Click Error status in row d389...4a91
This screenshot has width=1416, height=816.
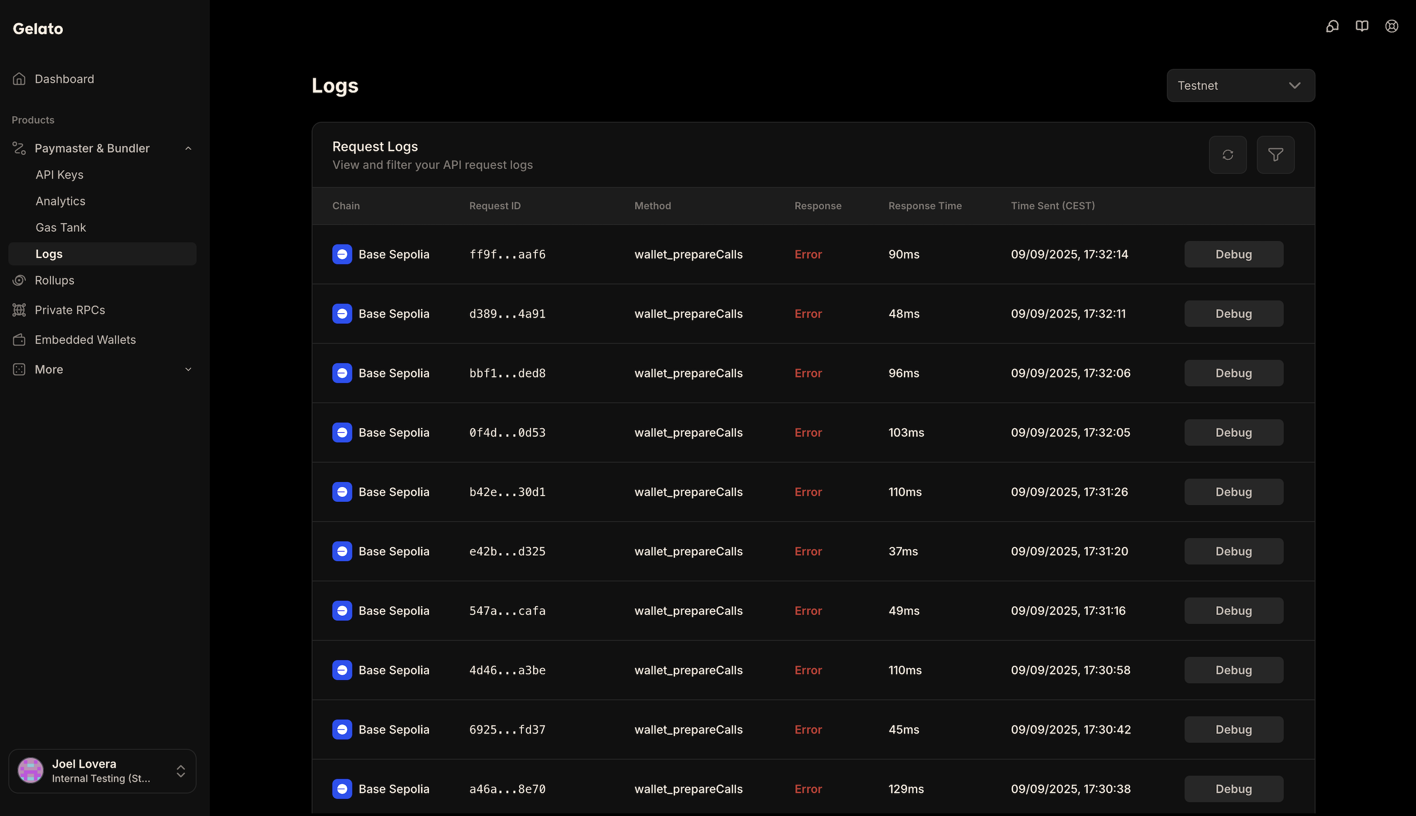point(808,314)
